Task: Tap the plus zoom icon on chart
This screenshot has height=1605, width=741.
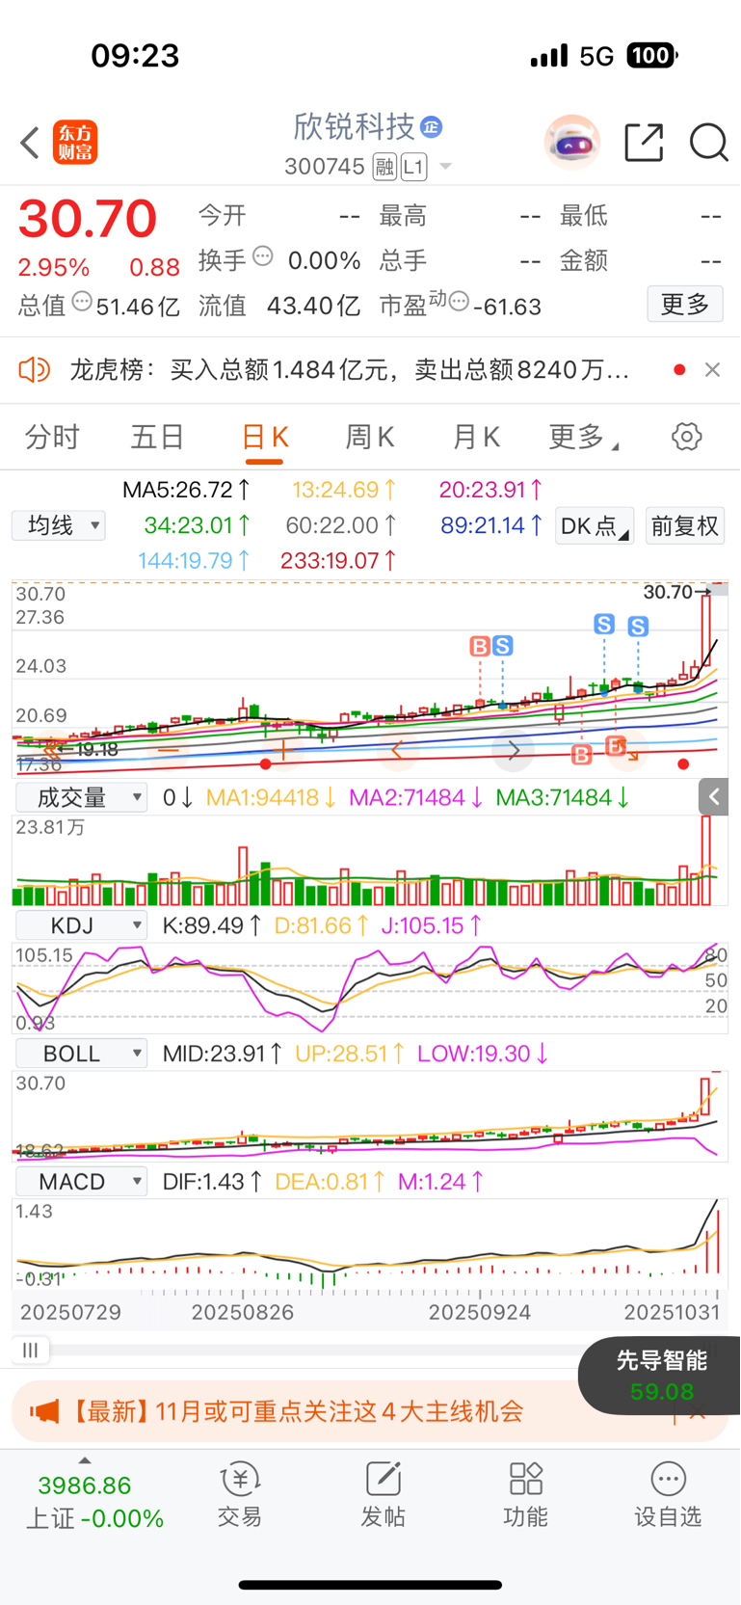Action: tap(282, 750)
